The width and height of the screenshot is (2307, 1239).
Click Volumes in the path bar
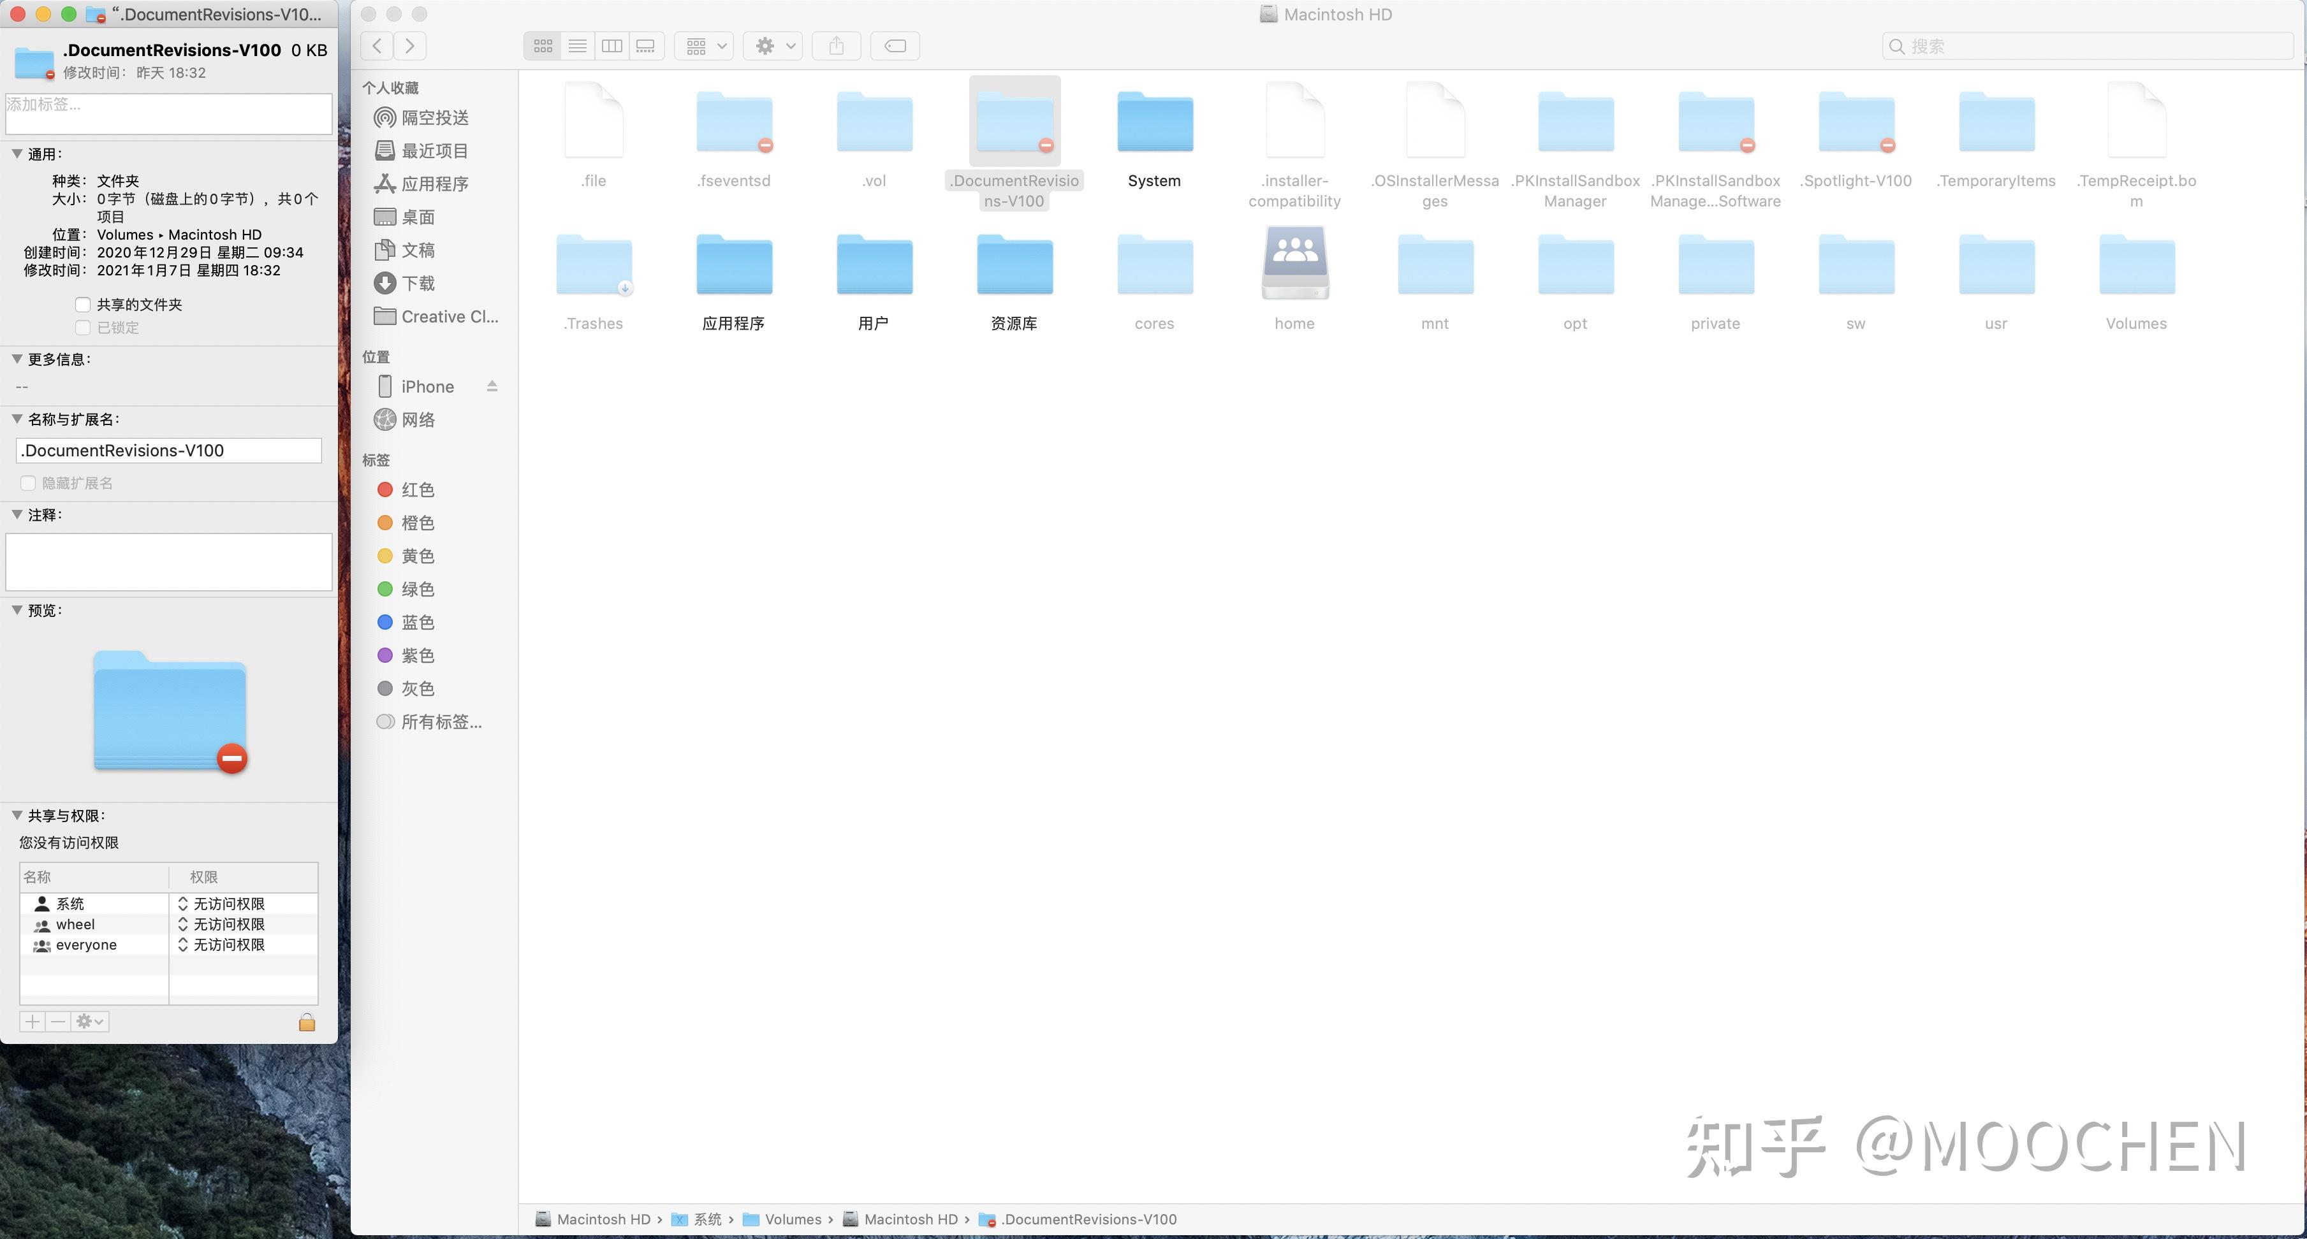click(792, 1219)
